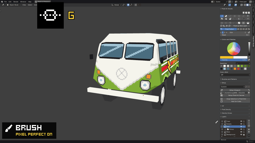The width and height of the screenshot is (255, 143).
Task: Expand the Brushes and Patterns section
Action: [x=221, y=79]
